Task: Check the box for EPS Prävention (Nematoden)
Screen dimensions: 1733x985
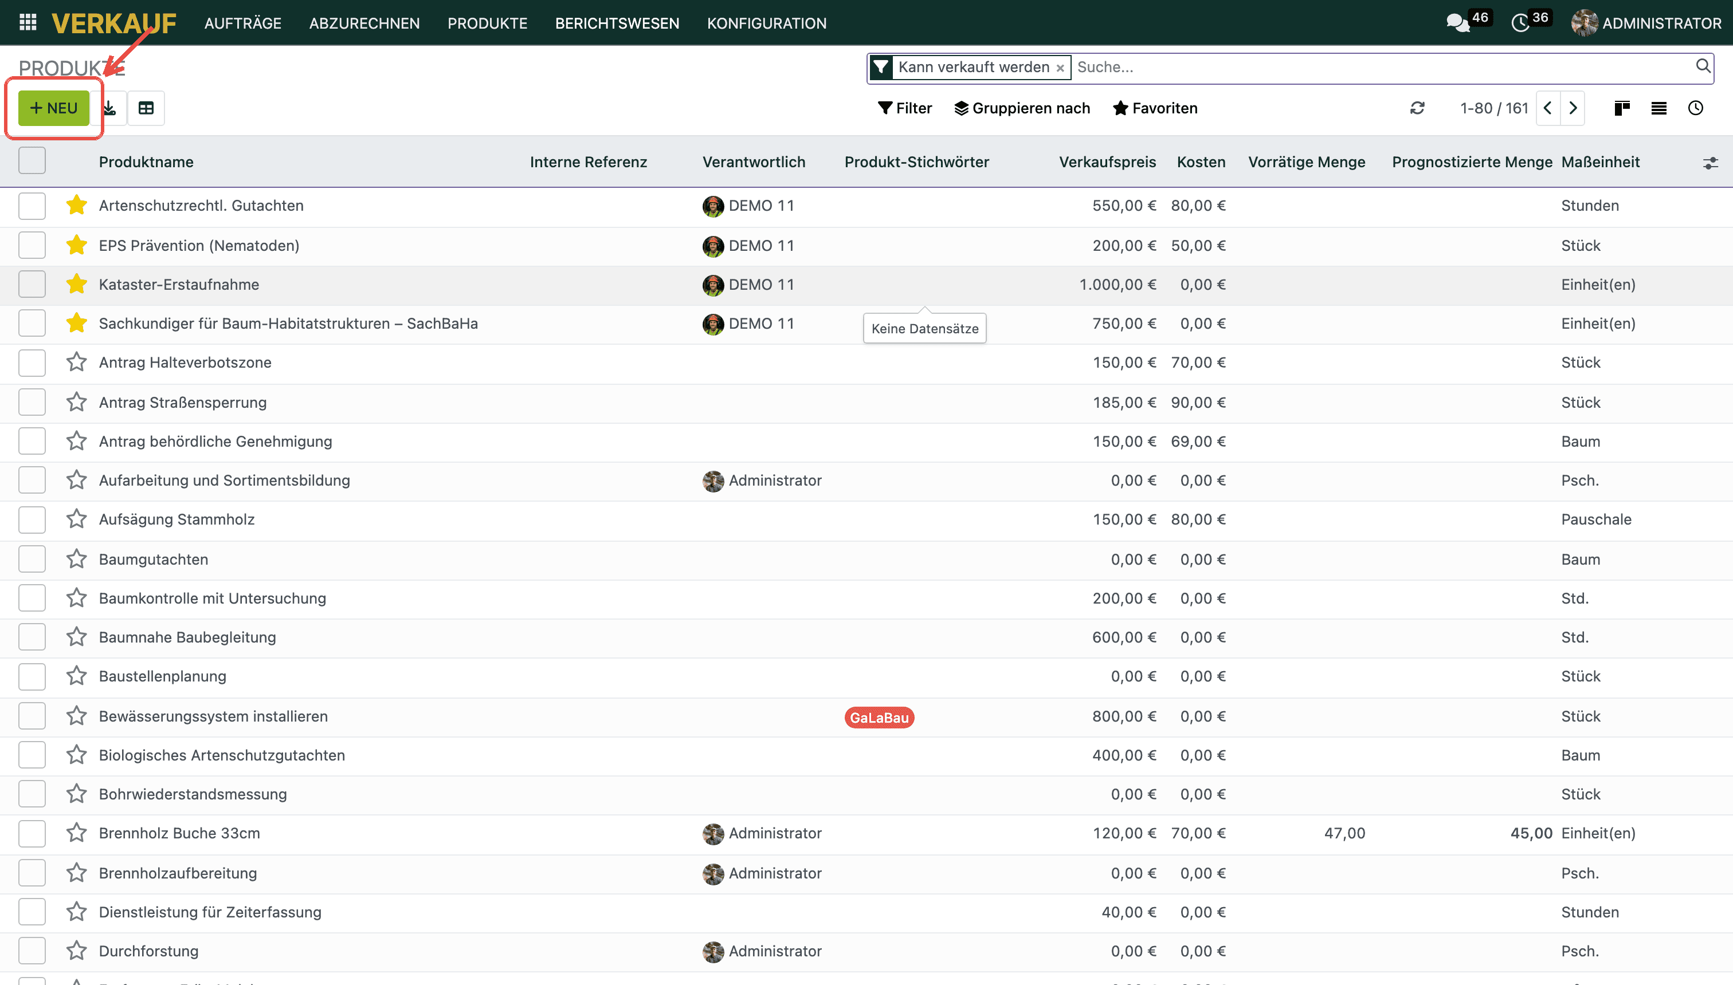Action: click(x=32, y=245)
